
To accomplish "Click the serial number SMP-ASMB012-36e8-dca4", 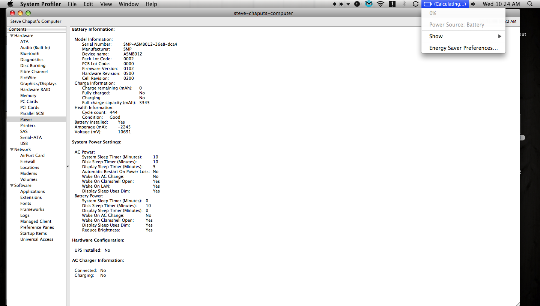I will coord(150,44).
